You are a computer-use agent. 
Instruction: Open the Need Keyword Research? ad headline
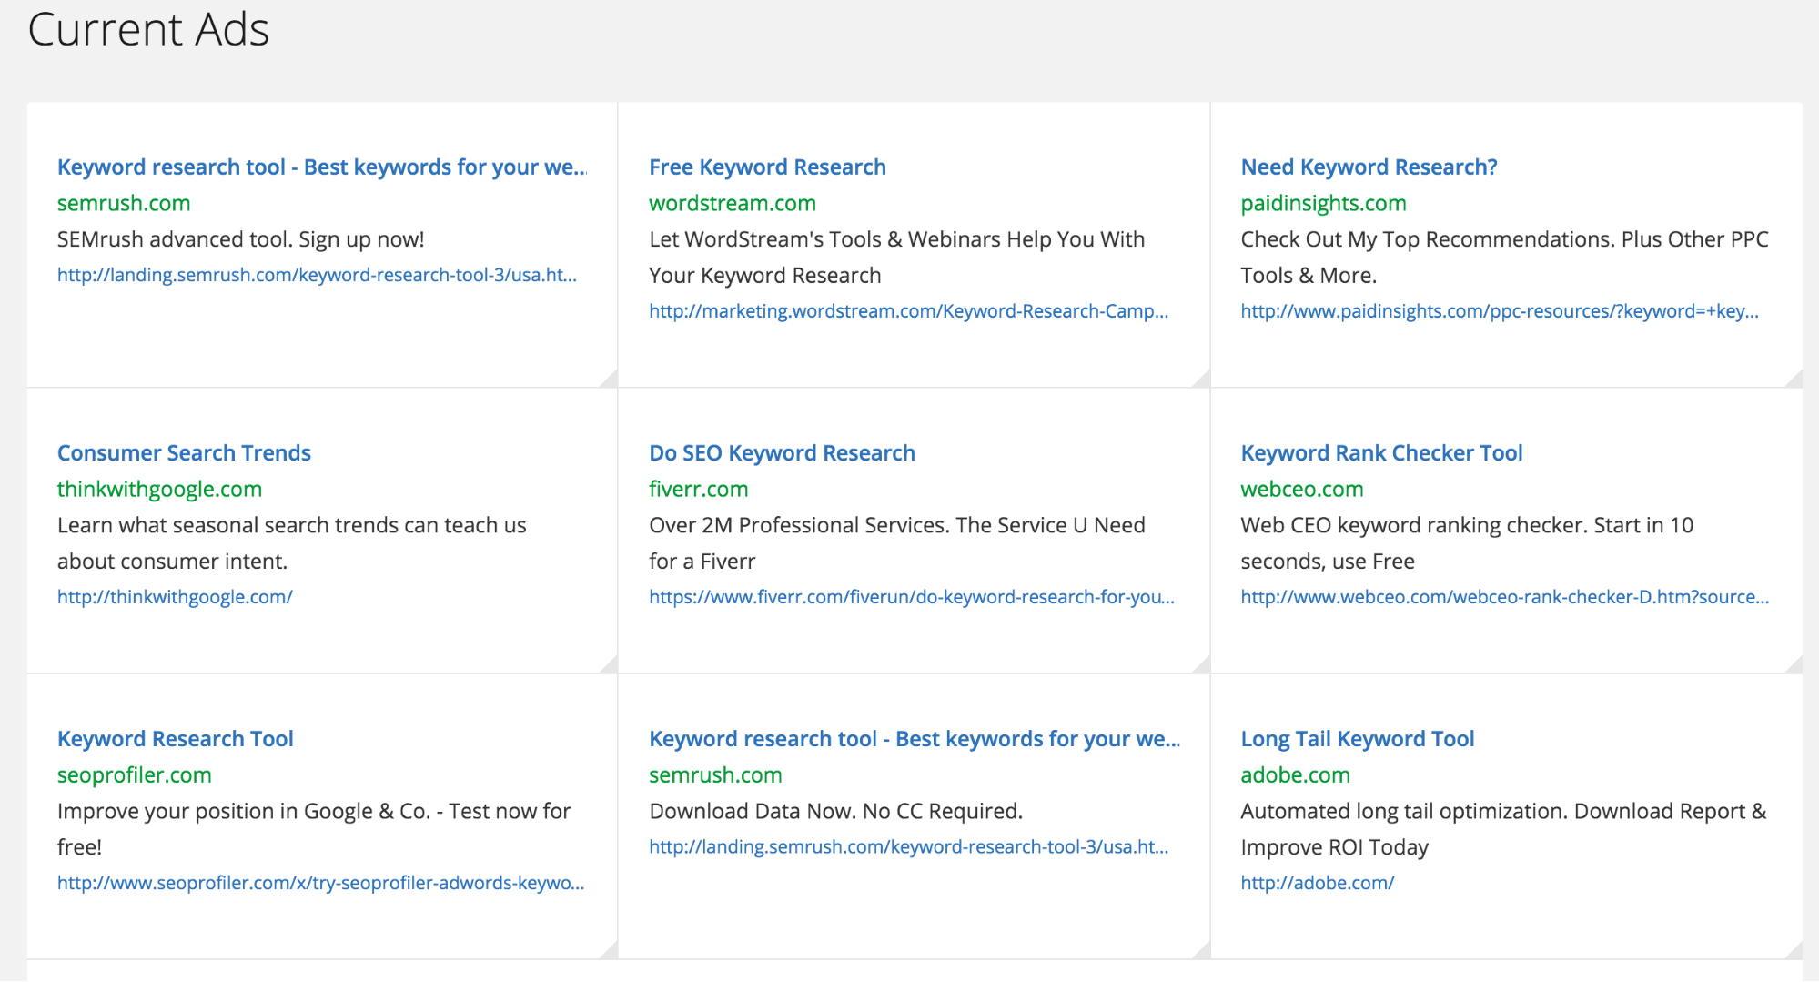[1369, 167]
